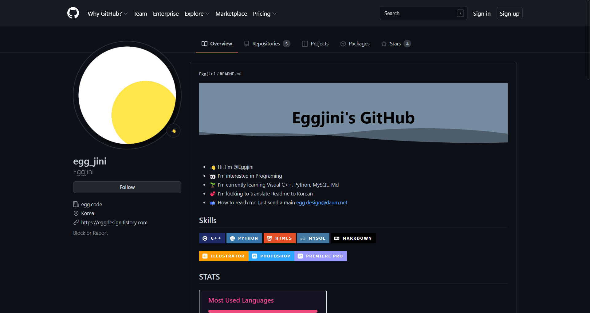Click the Illustrator skill badge
Viewport: 590px width, 313px height.
click(x=224, y=256)
